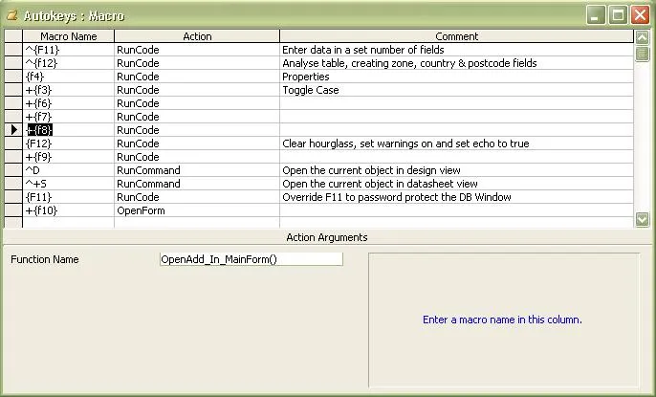Click the RunCommand action for ^D

(x=197, y=170)
